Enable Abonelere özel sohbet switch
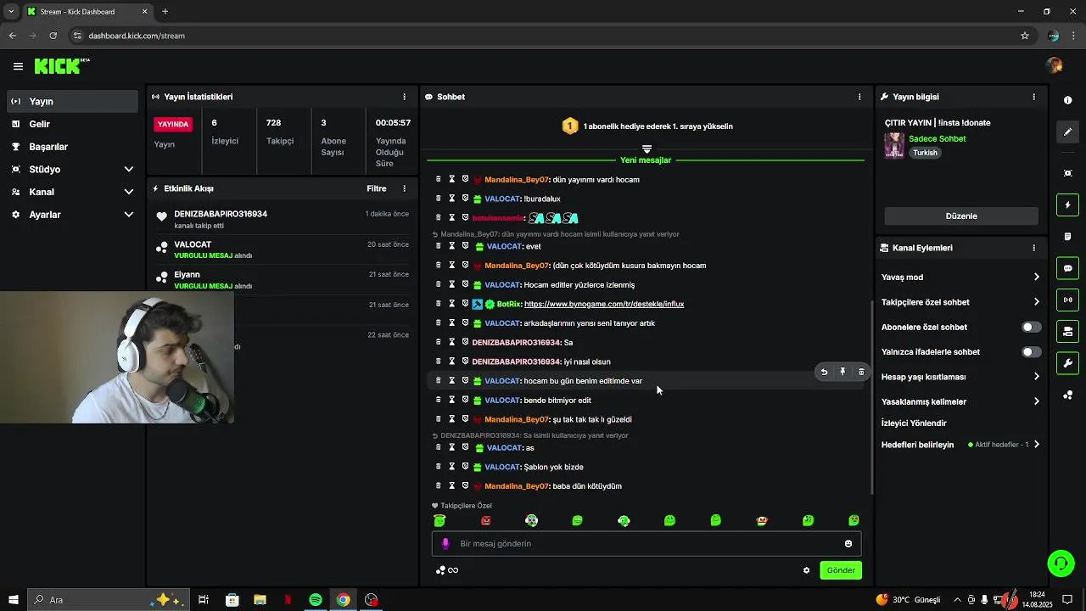The image size is (1086, 611). (1031, 327)
